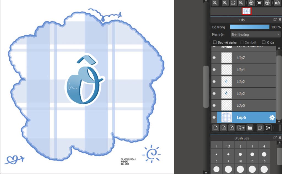Close the Brush Size panel
This screenshot has width=282, height=174.
click(280, 138)
